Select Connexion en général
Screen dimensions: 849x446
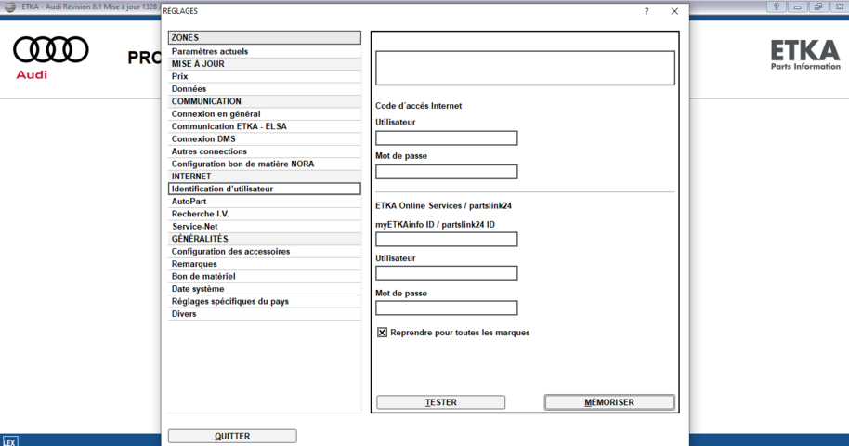264,113
